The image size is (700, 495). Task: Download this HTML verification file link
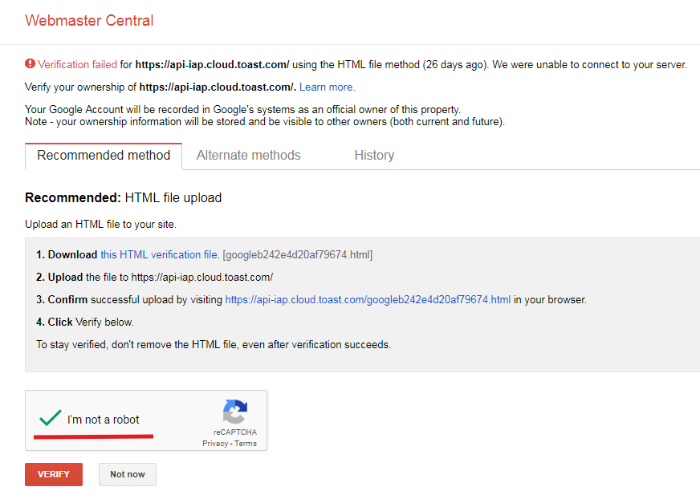(160, 255)
